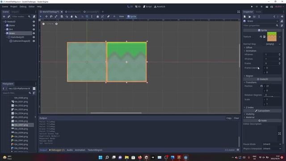This screenshot has width=286, height=161.
Task: Hide the Dirt node
Action: 34,30
